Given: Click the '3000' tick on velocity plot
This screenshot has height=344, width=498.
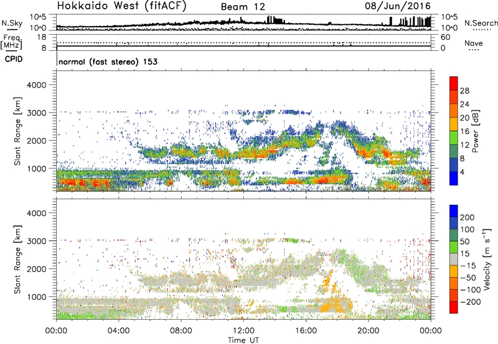Looking at the screenshot, I should [x=37, y=241].
